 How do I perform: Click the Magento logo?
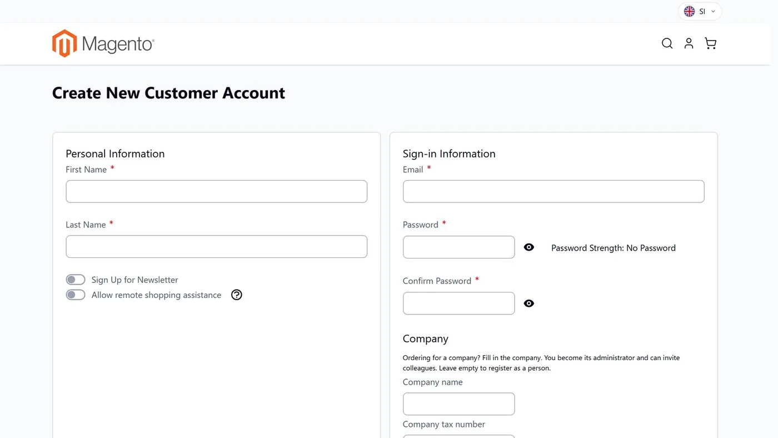coord(103,43)
